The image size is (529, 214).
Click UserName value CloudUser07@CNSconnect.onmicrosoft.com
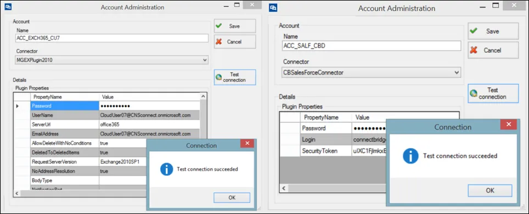pyautogui.click(x=149, y=115)
